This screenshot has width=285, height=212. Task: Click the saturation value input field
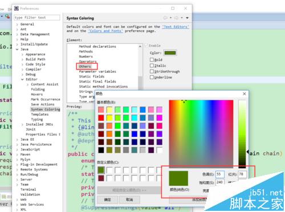point(220,182)
